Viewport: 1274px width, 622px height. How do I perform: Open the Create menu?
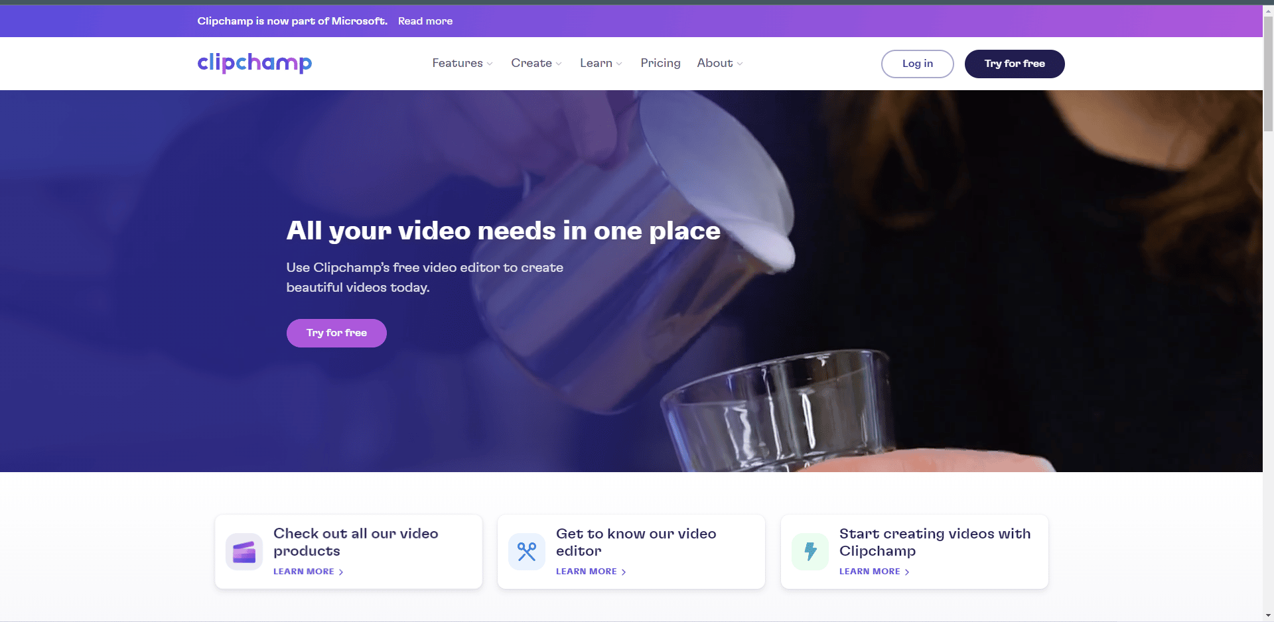point(536,63)
